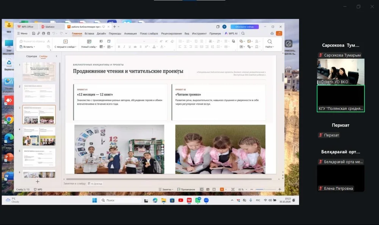
Task: Click the Save icon in WPS quick toolbar
Action: 34,33
